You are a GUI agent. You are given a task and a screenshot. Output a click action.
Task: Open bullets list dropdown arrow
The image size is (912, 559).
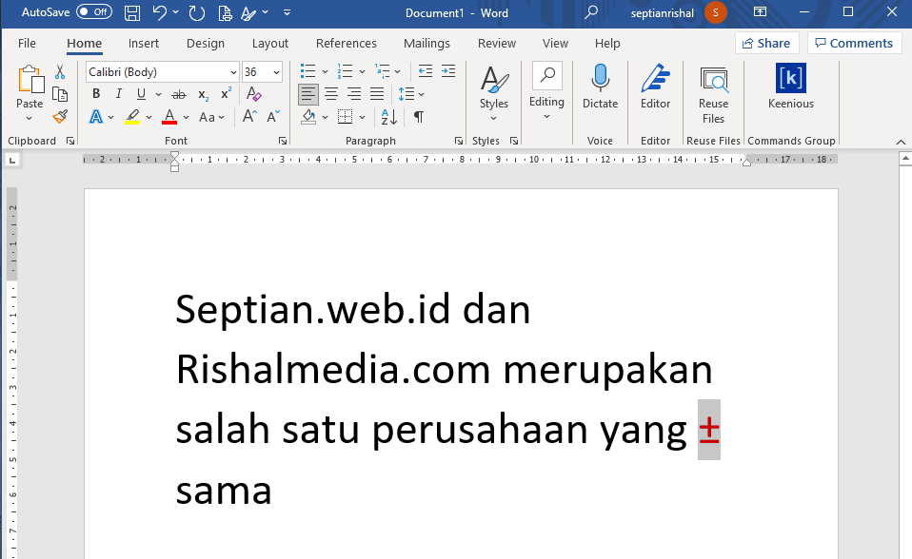pyautogui.click(x=325, y=72)
